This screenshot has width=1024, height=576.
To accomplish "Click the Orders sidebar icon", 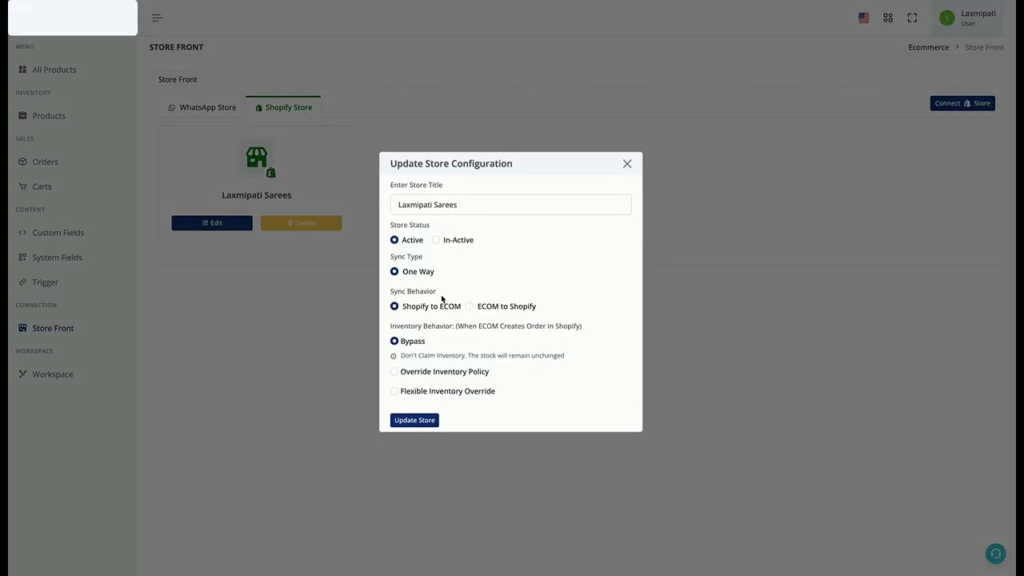I will (22, 162).
